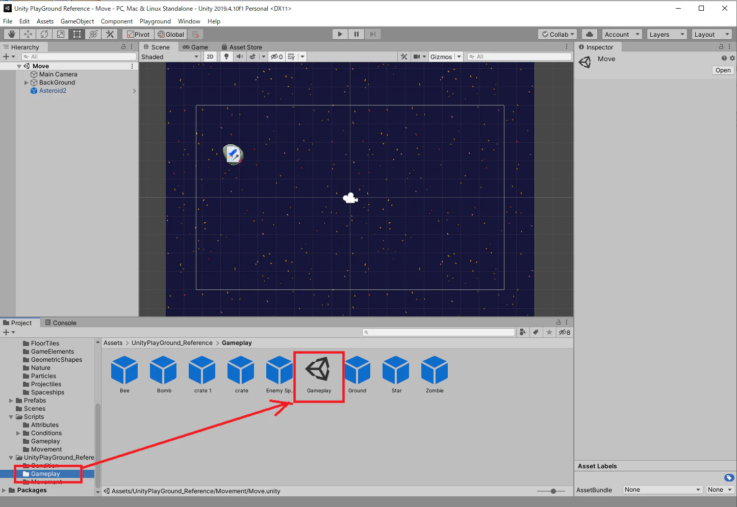Select the Rect tool in toolbar
737x507 pixels.
point(77,34)
